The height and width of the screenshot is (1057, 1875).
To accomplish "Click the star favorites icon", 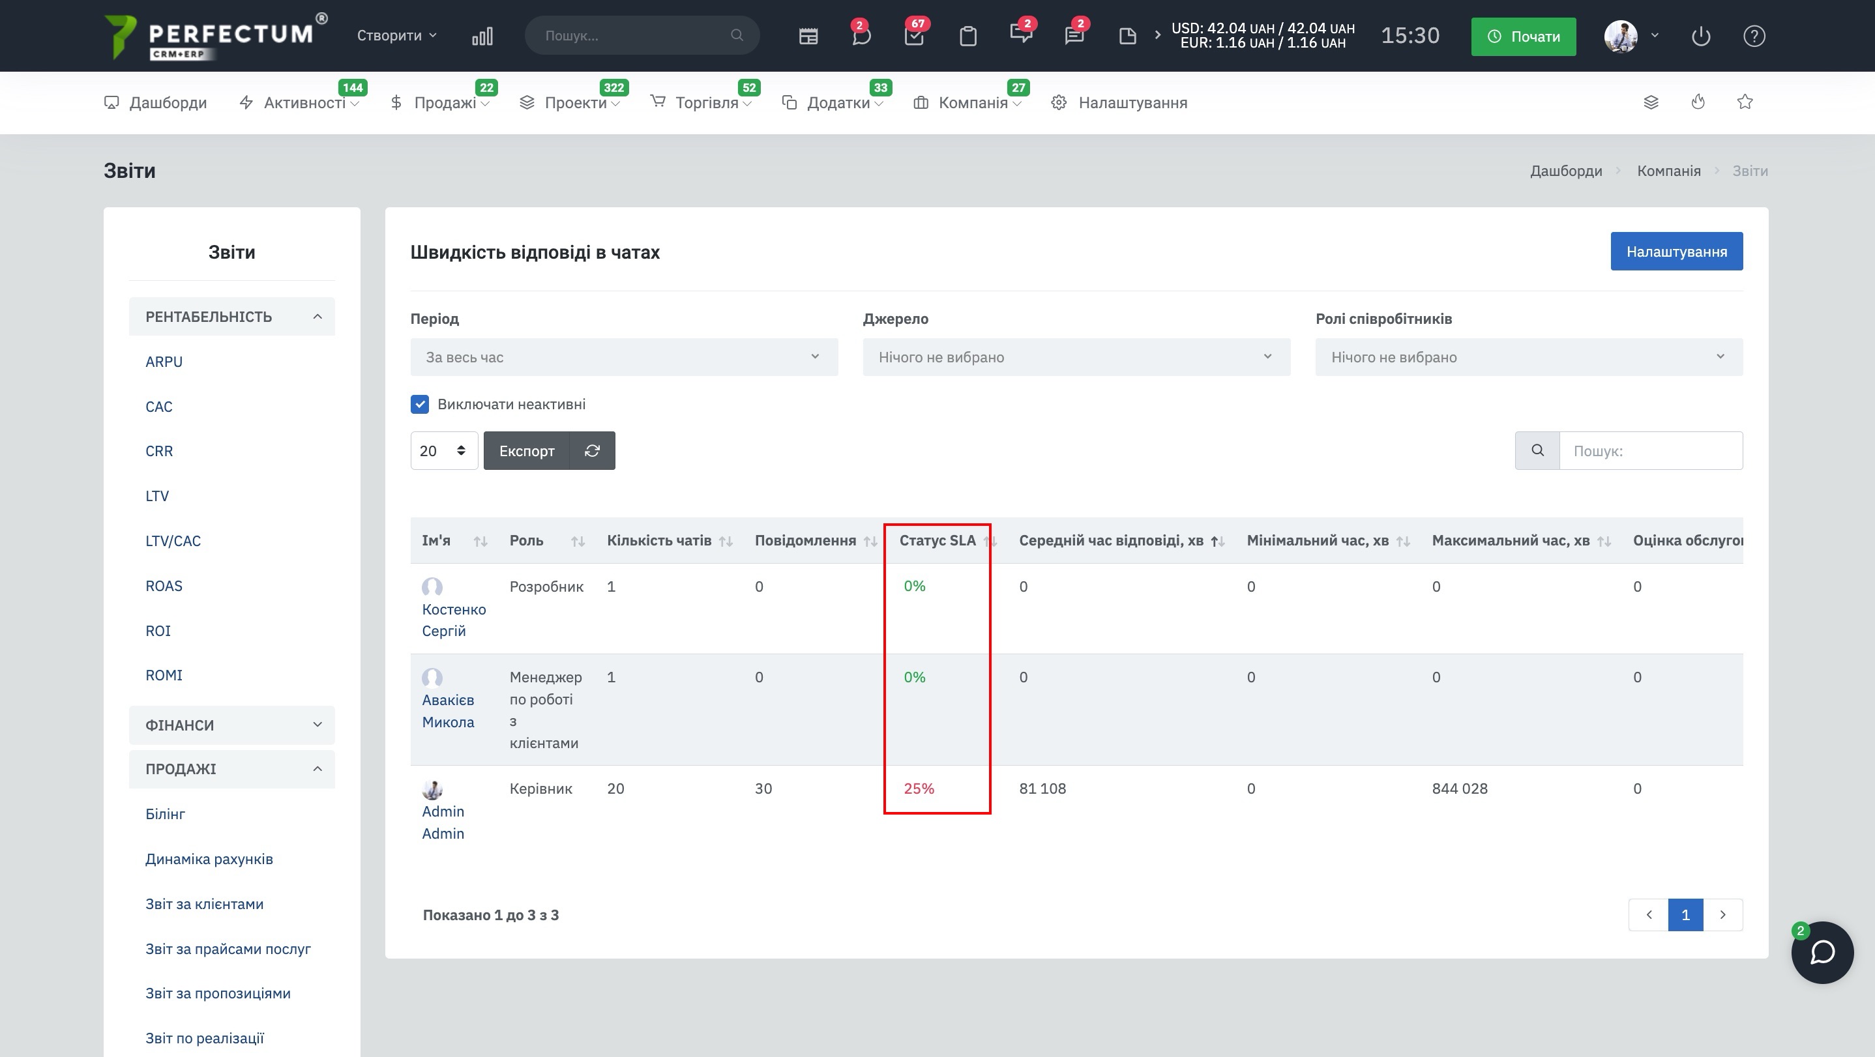I will pos(1744,102).
